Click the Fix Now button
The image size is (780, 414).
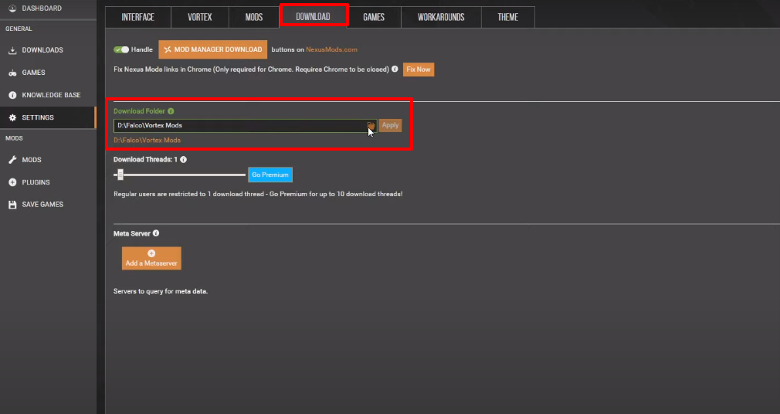coord(419,70)
